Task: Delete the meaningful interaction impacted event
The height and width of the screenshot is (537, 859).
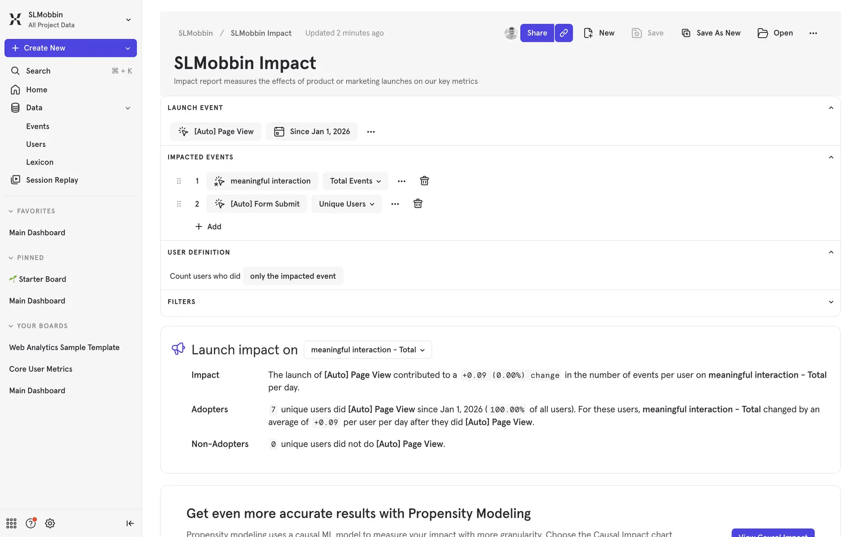Action: tap(424, 181)
